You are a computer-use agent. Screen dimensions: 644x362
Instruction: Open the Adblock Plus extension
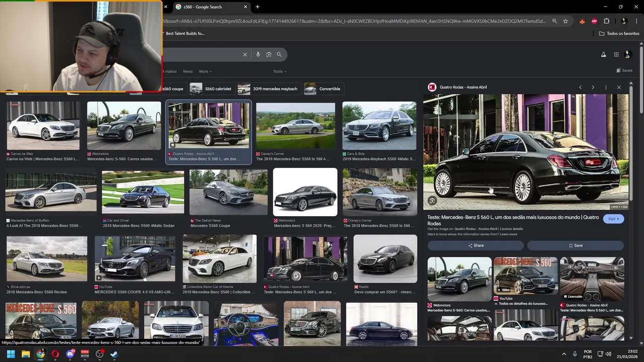pos(594,21)
